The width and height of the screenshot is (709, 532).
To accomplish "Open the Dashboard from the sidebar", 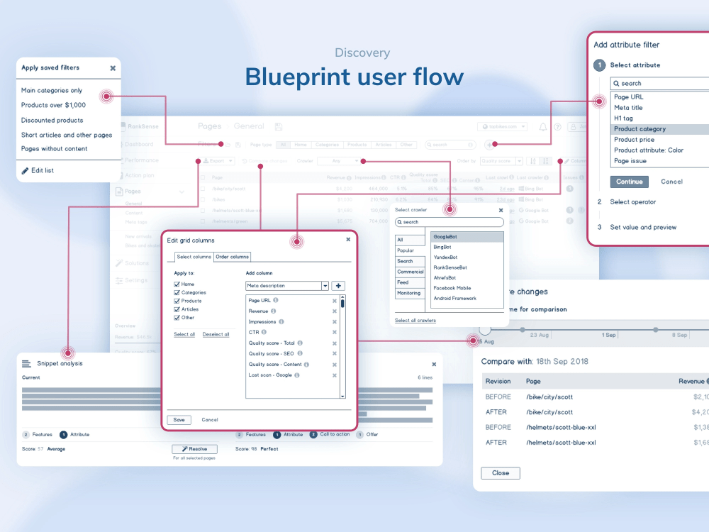I will click(x=140, y=143).
